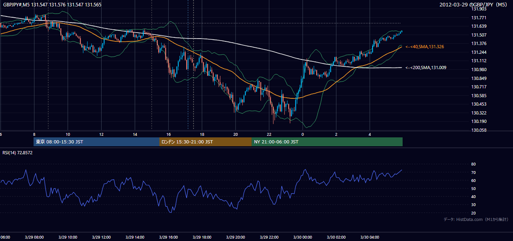
Task: Click the 3/29 08:00 date label
Action: 34,237
